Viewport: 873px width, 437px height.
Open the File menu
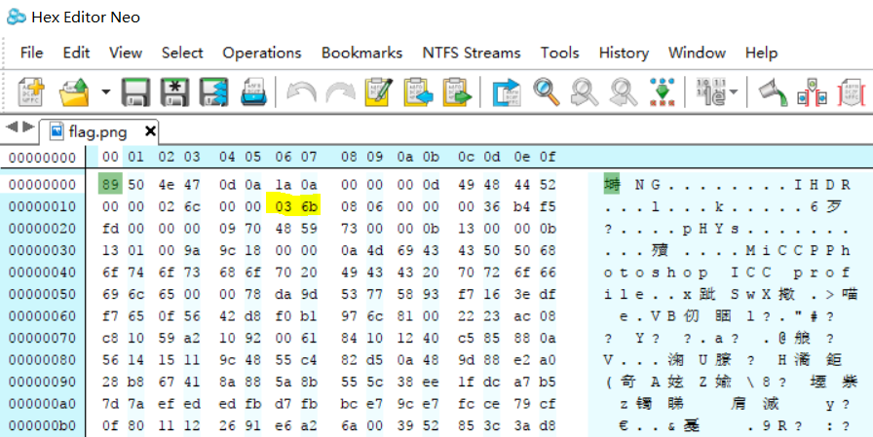pyautogui.click(x=32, y=53)
